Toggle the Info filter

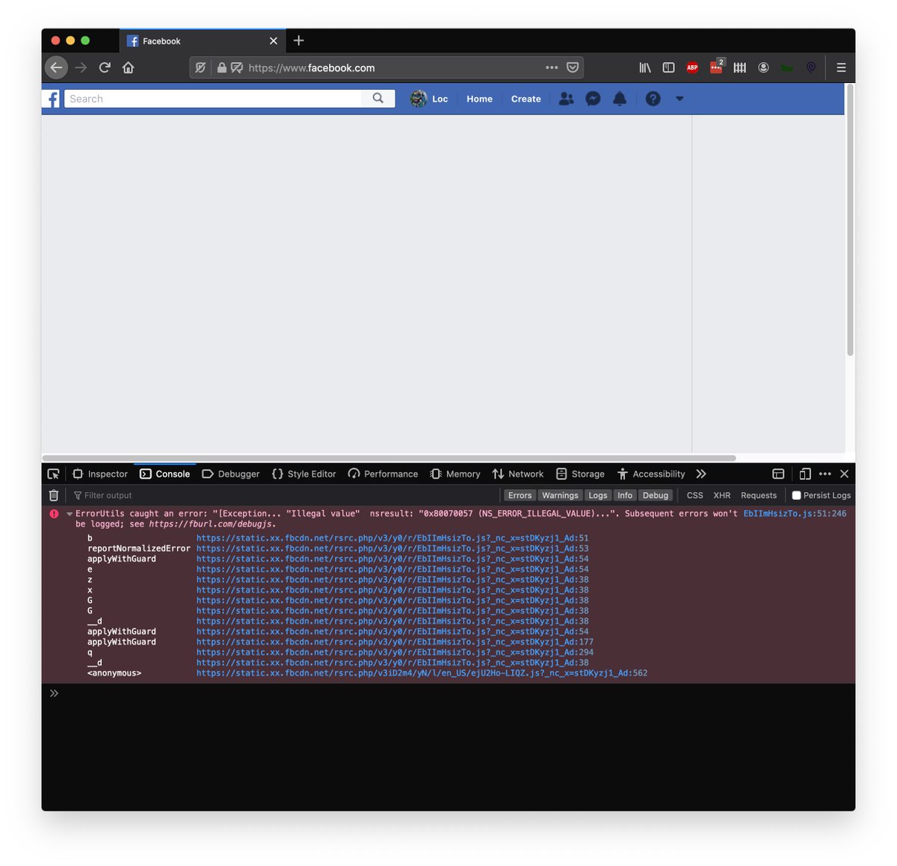pos(625,495)
